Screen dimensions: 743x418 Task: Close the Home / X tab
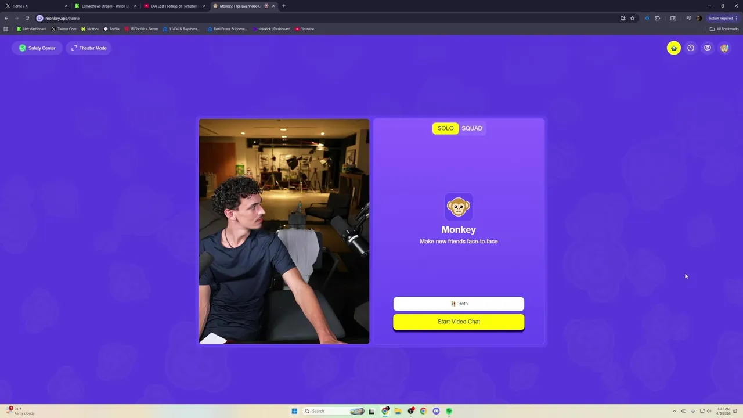click(66, 6)
